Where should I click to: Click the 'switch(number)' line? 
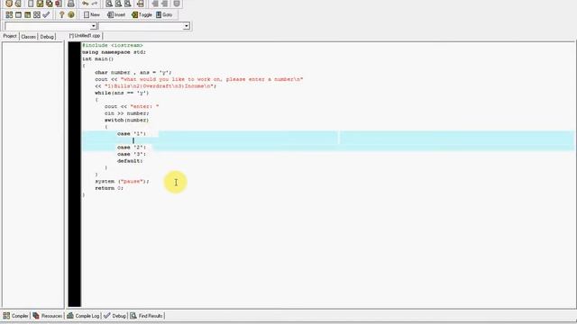(x=126, y=120)
